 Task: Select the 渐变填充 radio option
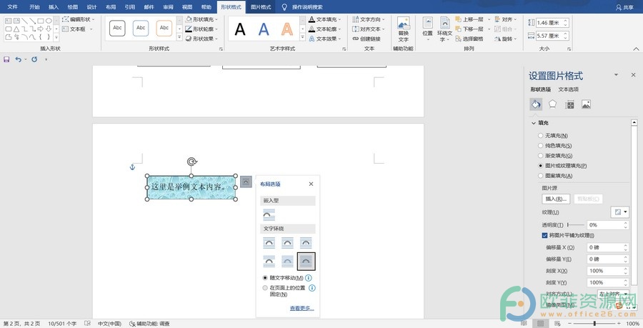pyautogui.click(x=541, y=155)
